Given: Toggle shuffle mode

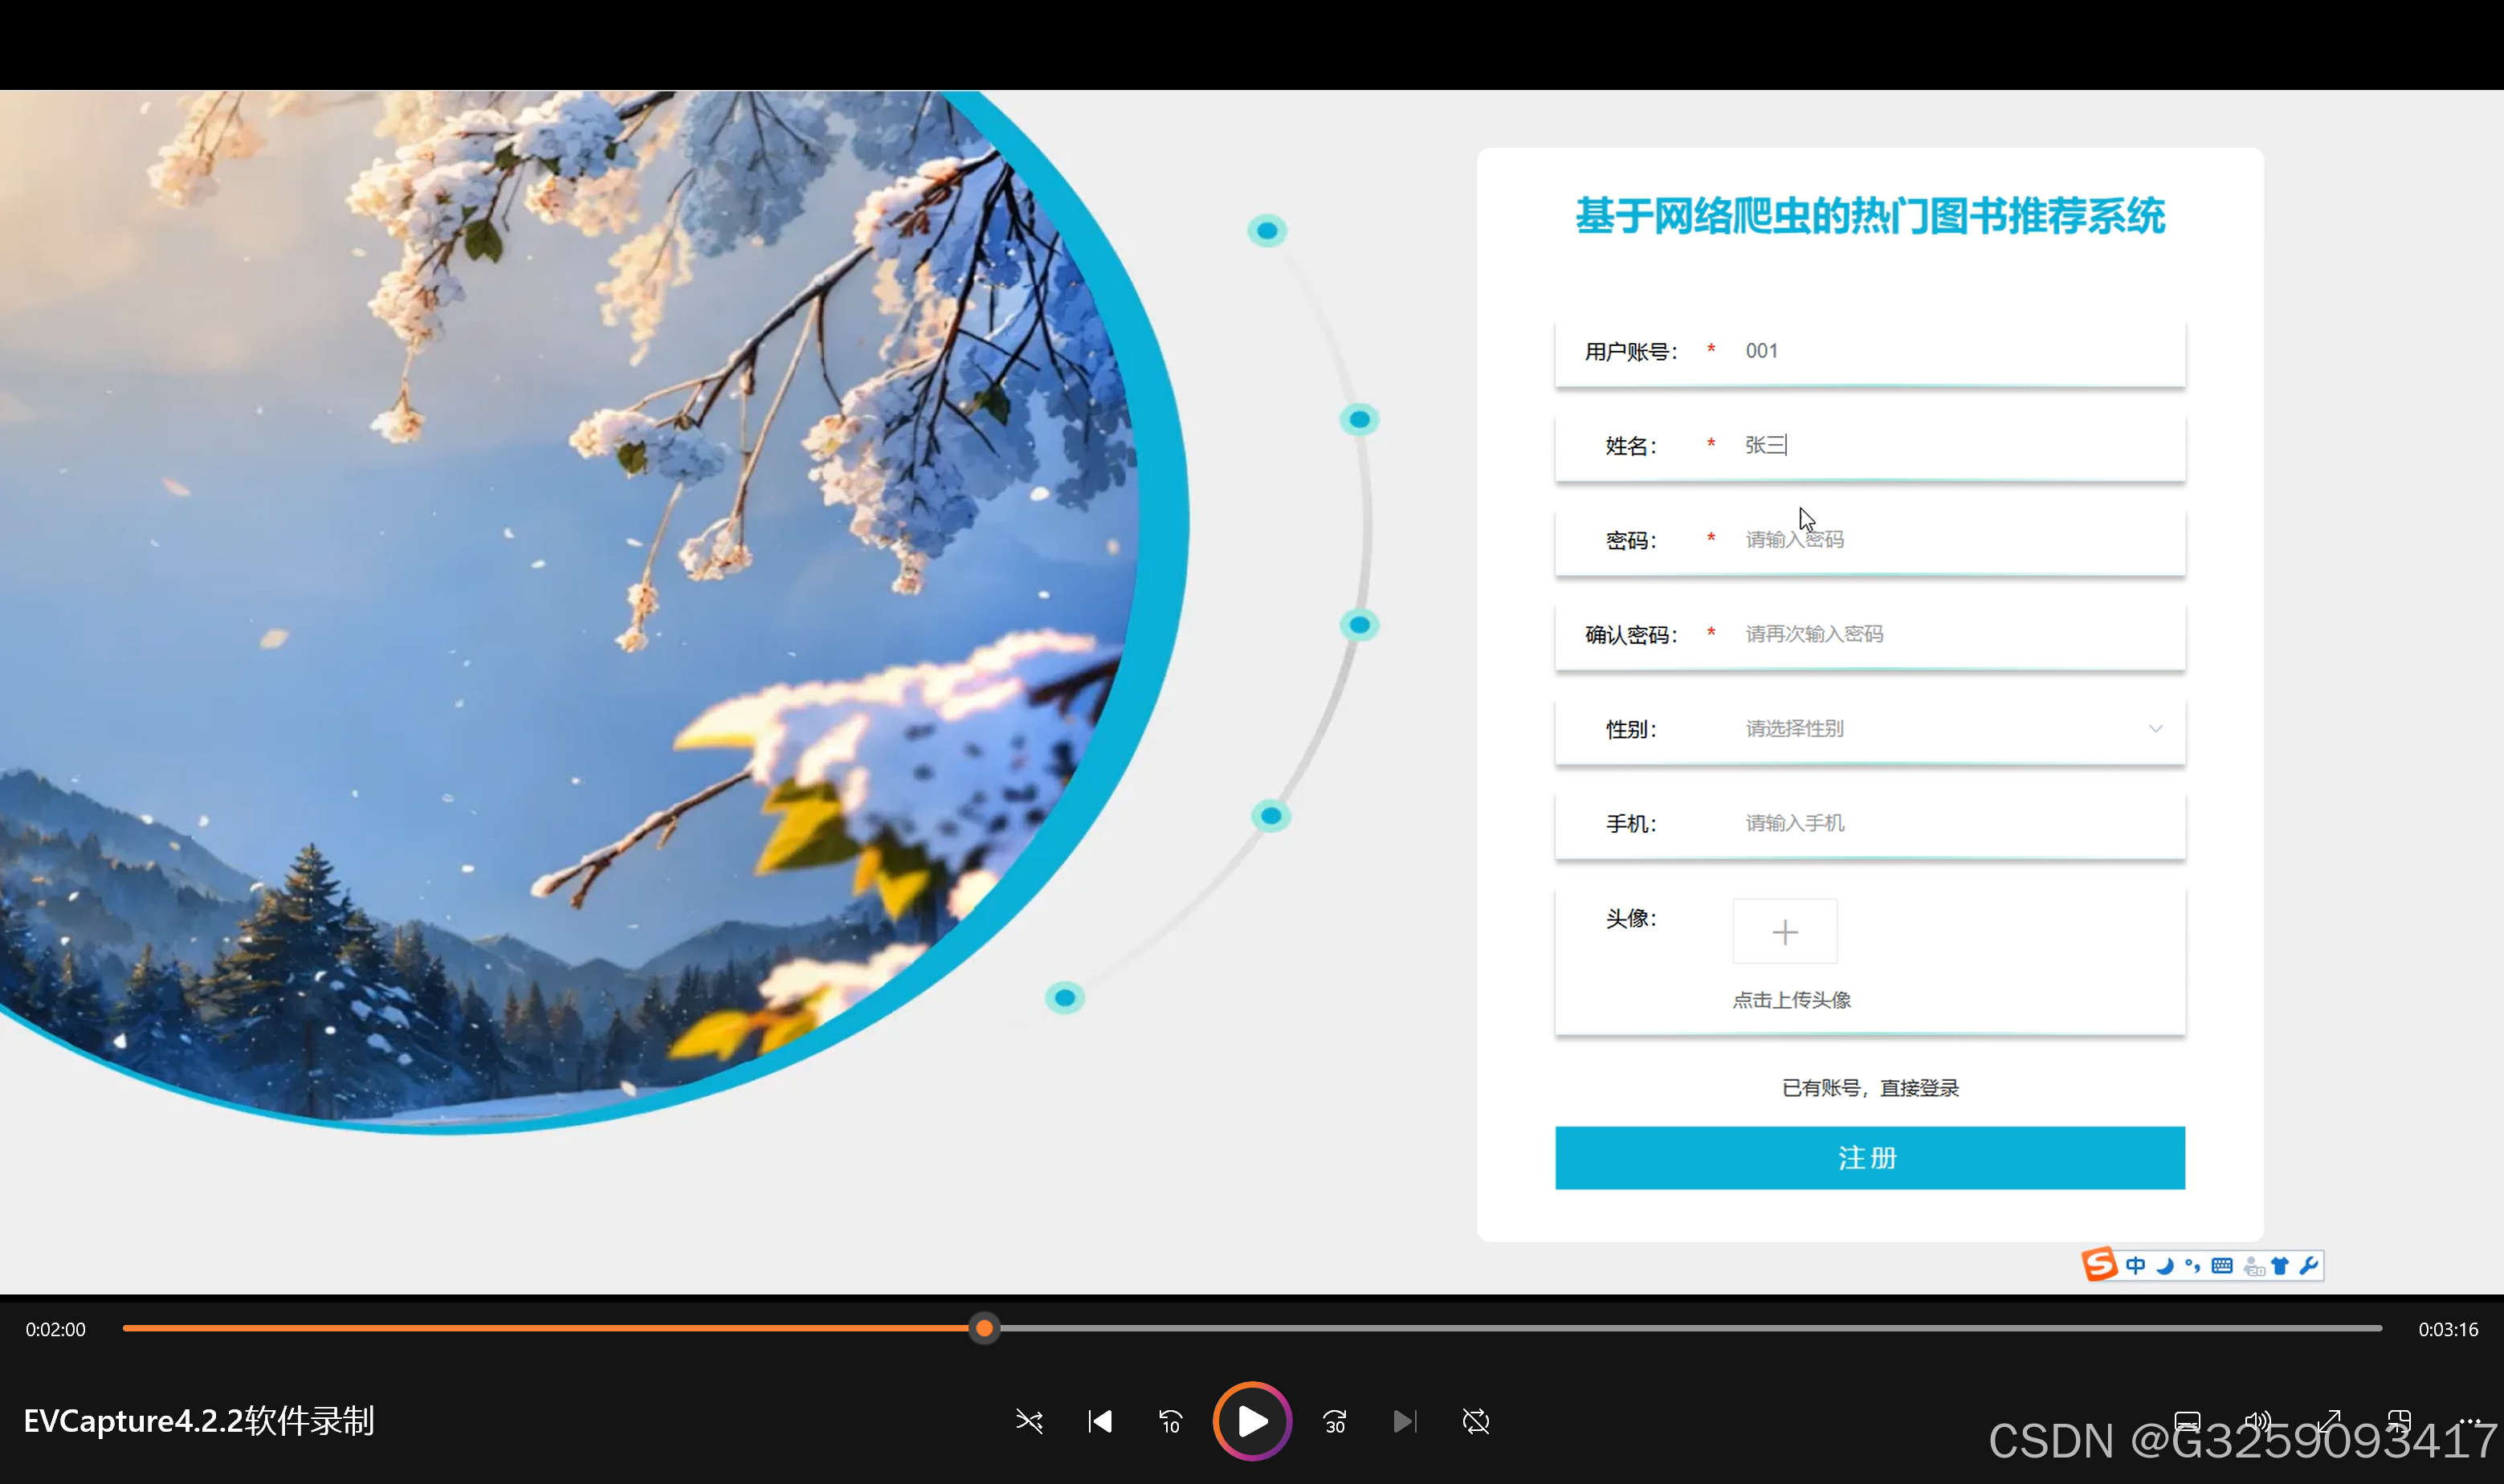Looking at the screenshot, I should 1029,1421.
